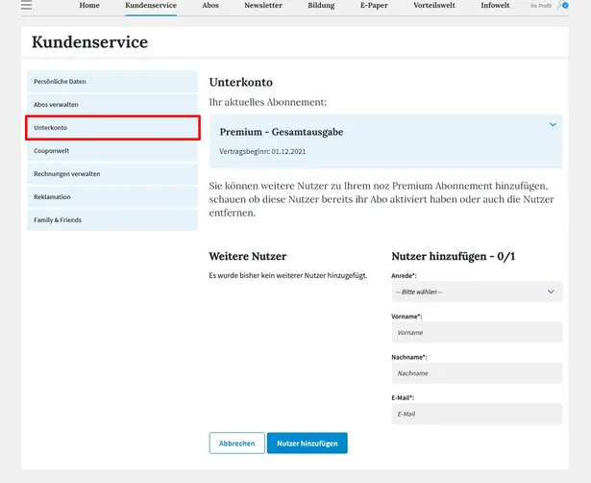Viewport: 591px width, 483px height.
Task: Open Rechnungen verwalten
Action: click(112, 174)
